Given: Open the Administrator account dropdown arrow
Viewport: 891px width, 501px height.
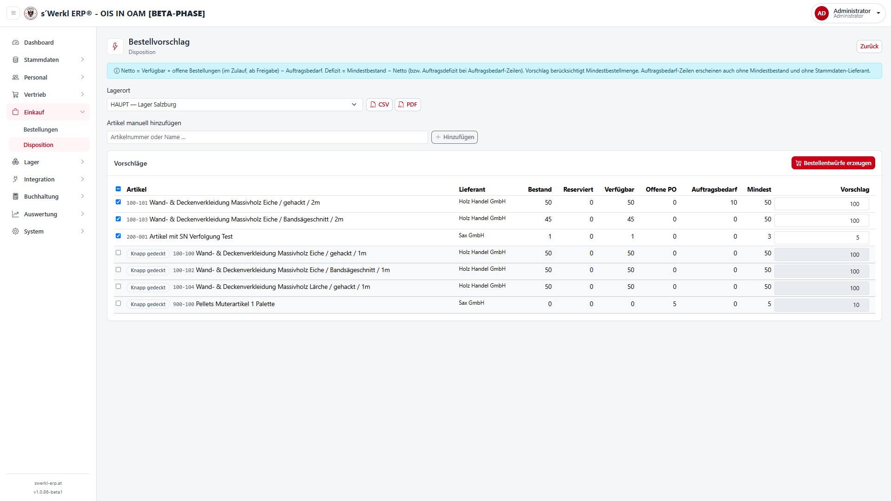Looking at the screenshot, I should pyautogui.click(x=878, y=13).
